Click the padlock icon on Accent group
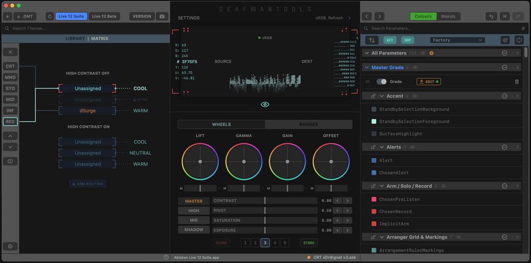This screenshot has height=263, width=531. (x=373, y=96)
